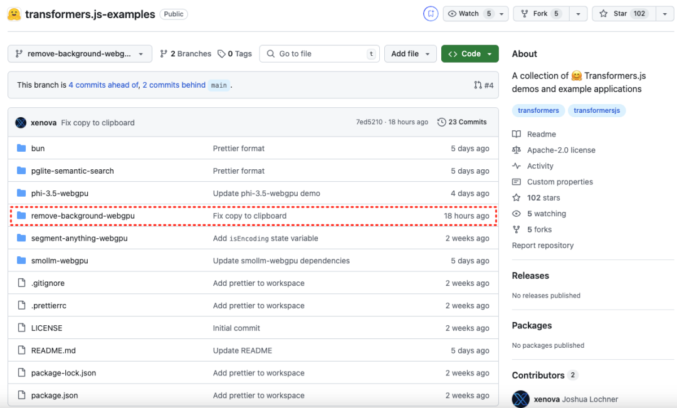Click the LICENSE file icon
Screen dimensions: 677x408
tap(21, 328)
